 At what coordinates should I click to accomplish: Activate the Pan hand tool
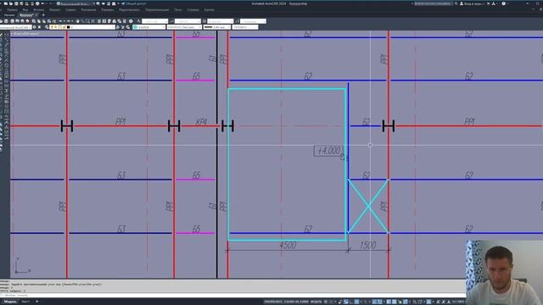point(77,21)
